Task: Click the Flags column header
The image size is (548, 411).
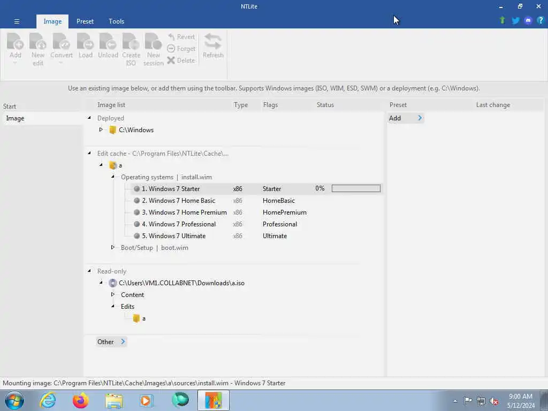Action: point(270,105)
